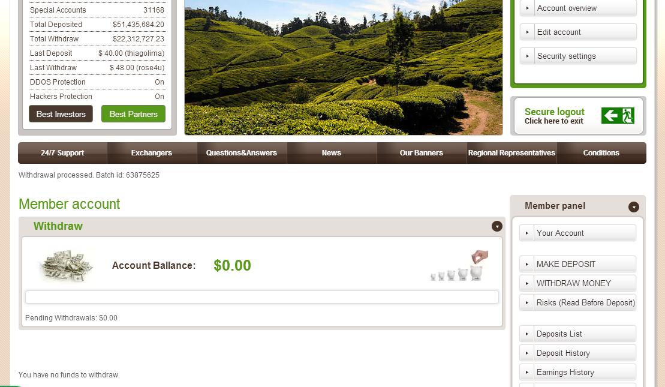The width and height of the screenshot is (665, 387).
Task: Open the 24/7 Support tab
Action: [x=62, y=153]
